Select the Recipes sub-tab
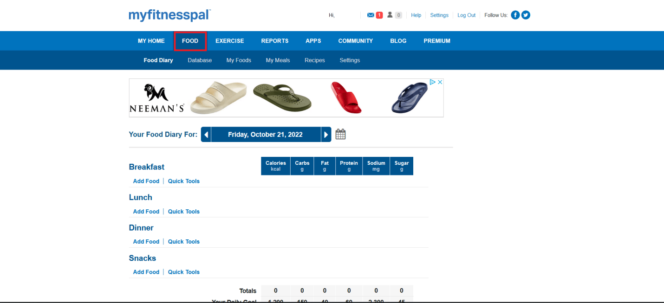The width and height of the screenshot is (664, 303). 315,60
